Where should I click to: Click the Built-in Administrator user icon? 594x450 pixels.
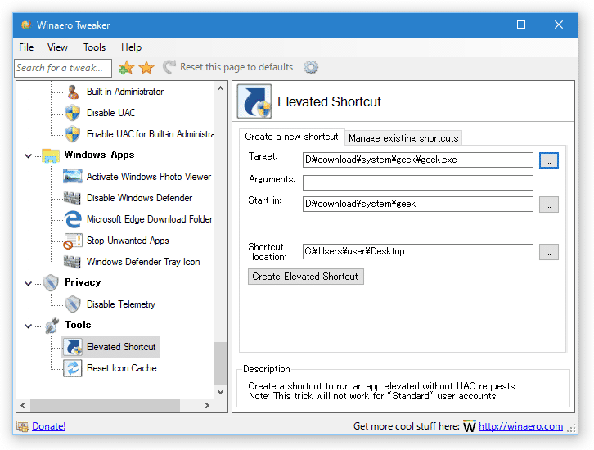point(73,92)
